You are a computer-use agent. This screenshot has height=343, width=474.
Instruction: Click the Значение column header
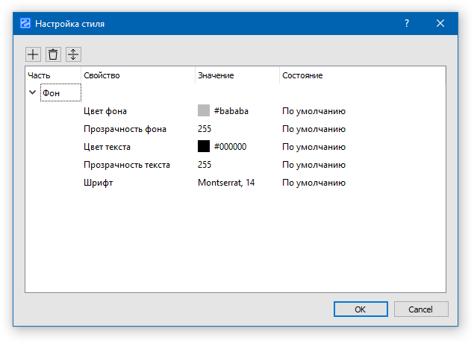click(x=216, y=75)
